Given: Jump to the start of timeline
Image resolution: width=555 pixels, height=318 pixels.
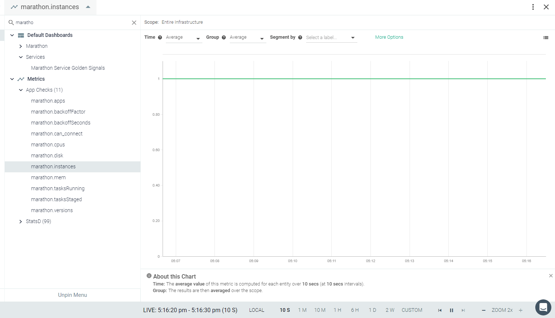Looking at the screenshot, I should [440, 310].
